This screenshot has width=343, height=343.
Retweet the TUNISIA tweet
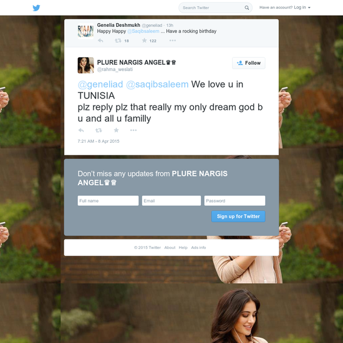pos(99,130)
